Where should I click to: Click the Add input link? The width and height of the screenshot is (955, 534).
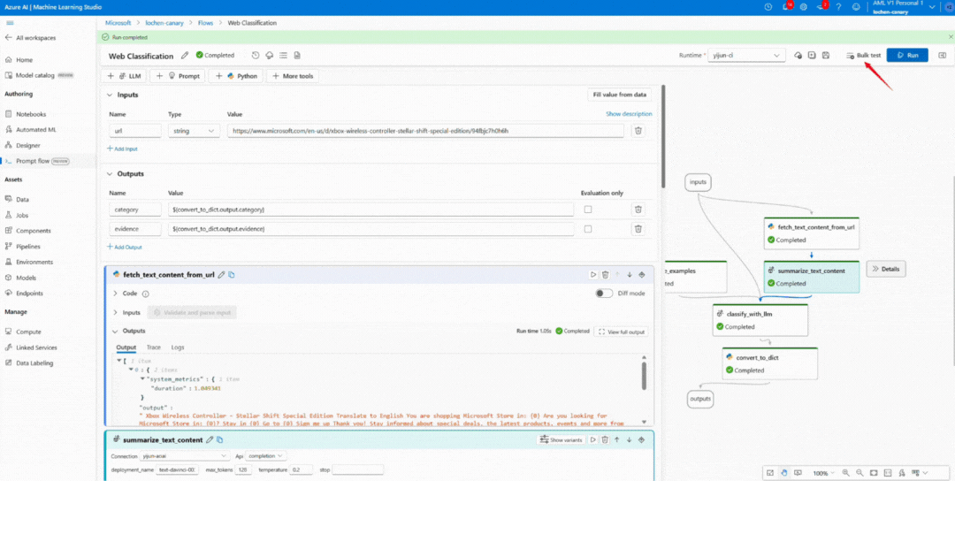click(x=122, y=149)
